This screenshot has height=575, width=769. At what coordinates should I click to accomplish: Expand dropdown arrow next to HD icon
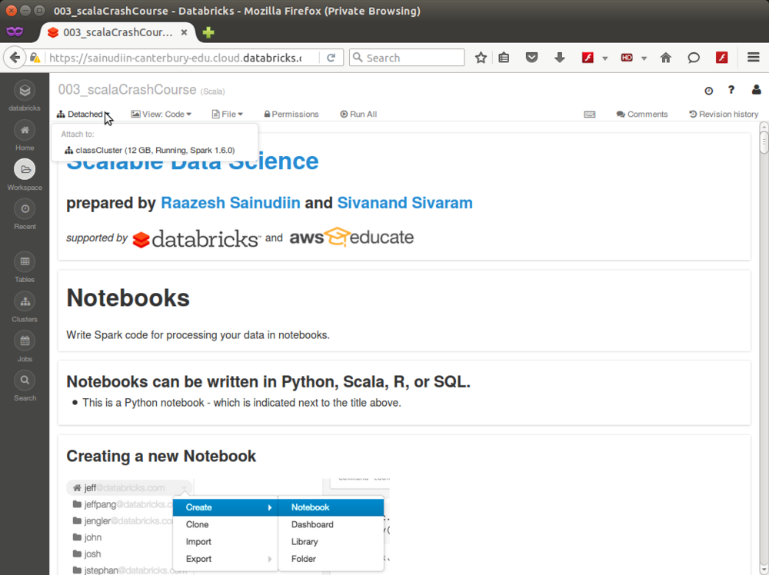click(x=644, y=58)
